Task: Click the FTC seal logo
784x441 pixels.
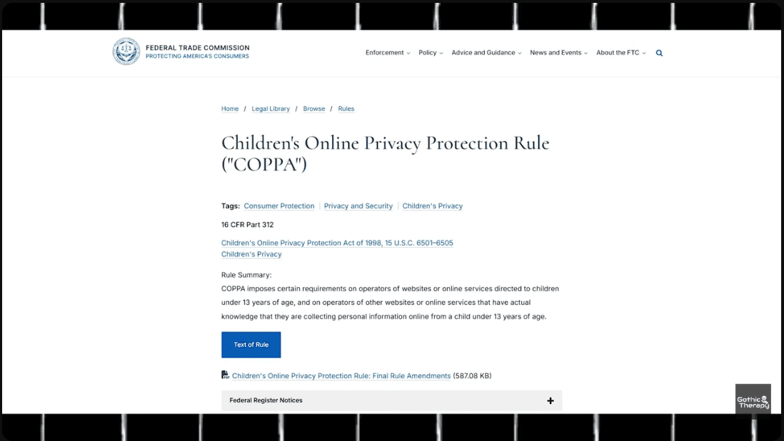Action: tap(126, 51)
